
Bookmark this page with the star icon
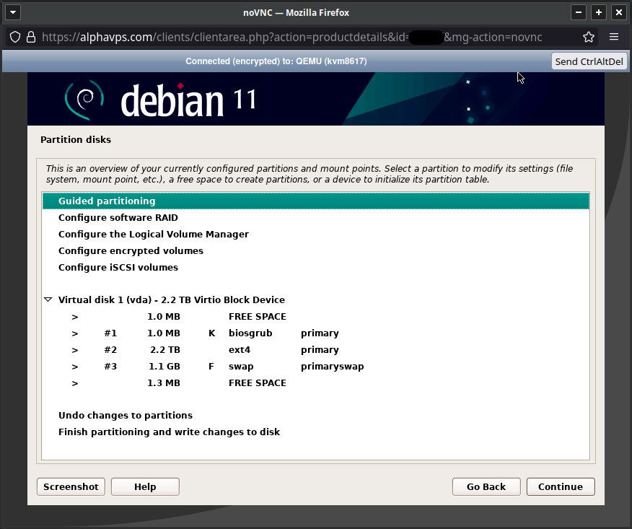coord(589,37)
